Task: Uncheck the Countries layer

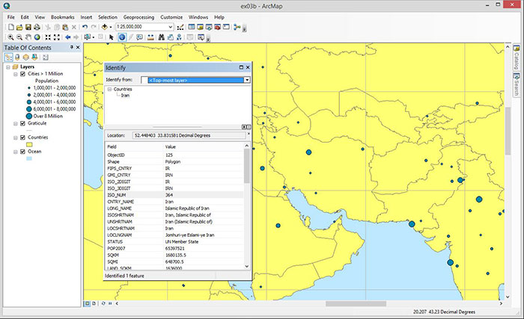Action: (x=22, y=137)
